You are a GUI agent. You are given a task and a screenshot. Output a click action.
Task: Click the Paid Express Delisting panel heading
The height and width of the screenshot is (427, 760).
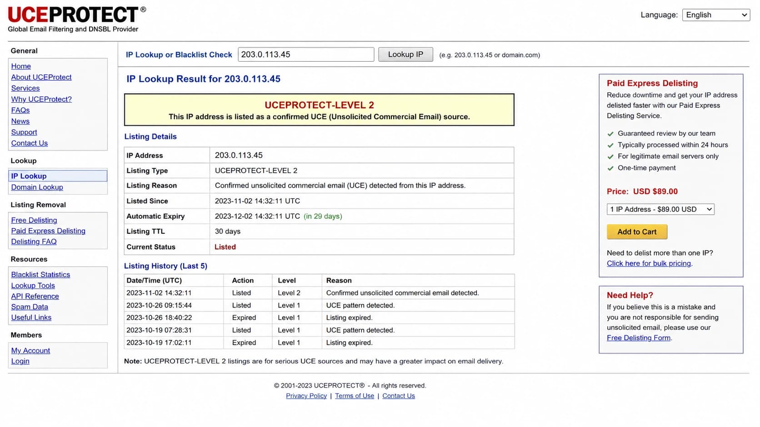652,83
